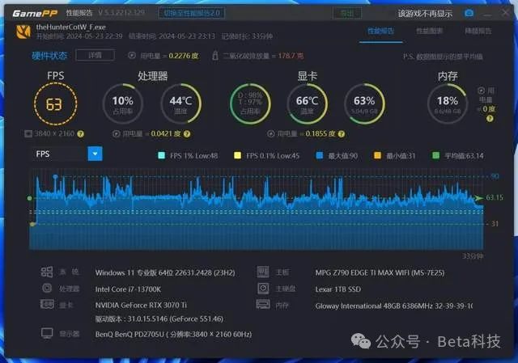Open the last report tab right of 性能图表
Screen dimensions: 518x363
478,32
